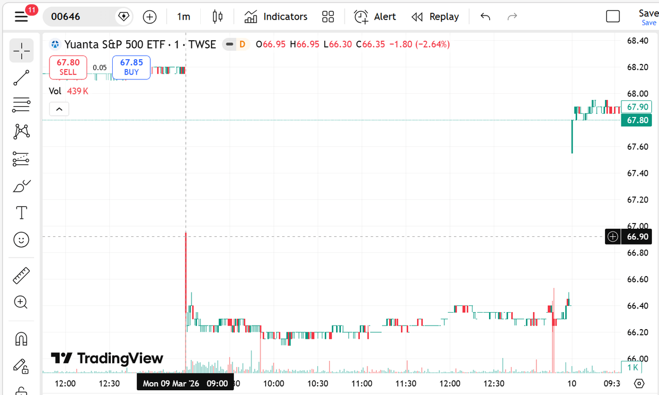The image size is (659, 395).
Task: Select the trend line drawing tool
Action: tap(21, 78)
